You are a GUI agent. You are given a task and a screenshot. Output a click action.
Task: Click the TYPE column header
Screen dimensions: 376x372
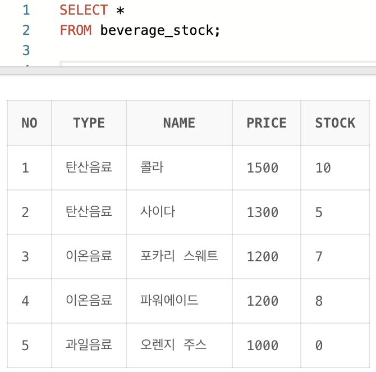(89, 123)
